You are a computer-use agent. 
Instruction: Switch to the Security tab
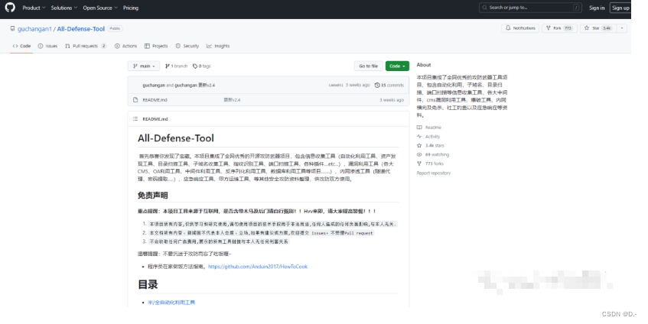point(187,46)
